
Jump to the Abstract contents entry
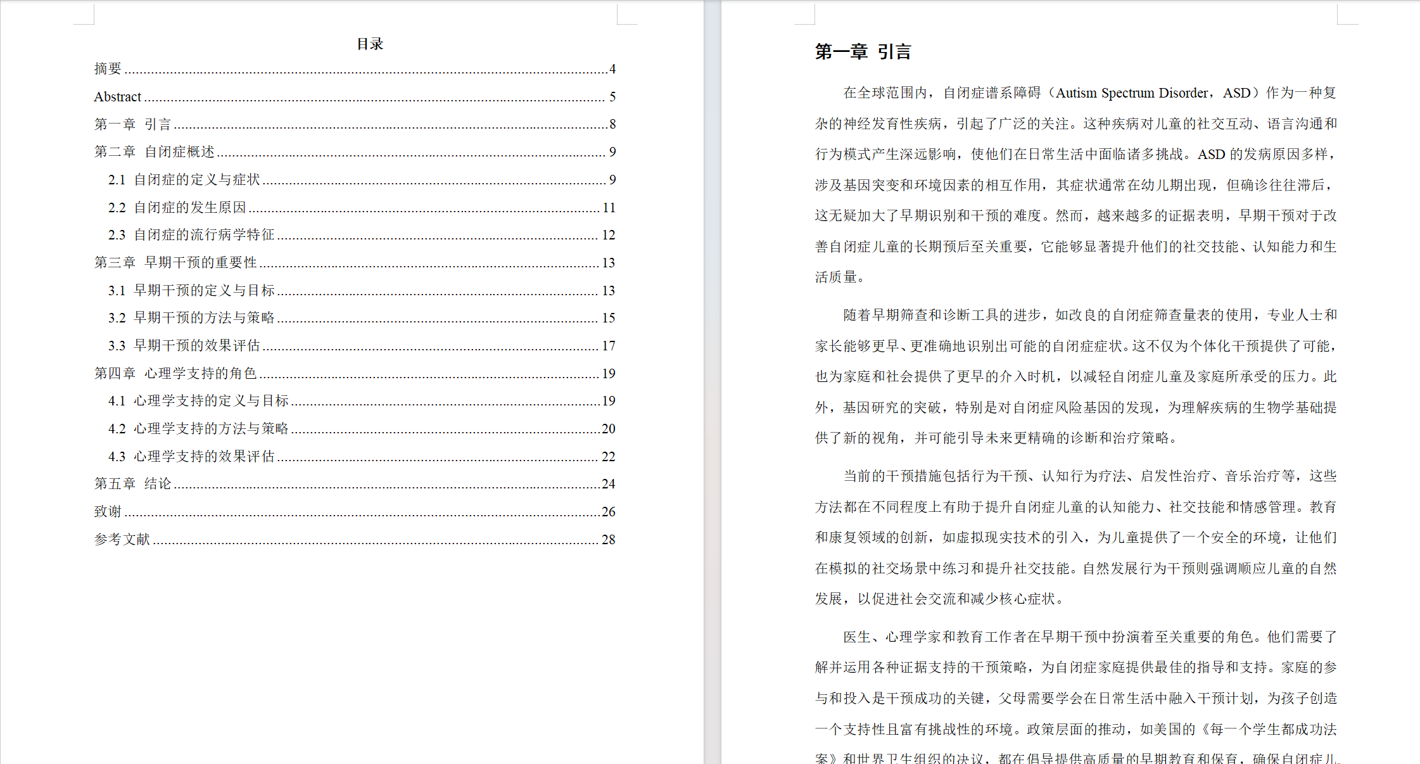118,96
